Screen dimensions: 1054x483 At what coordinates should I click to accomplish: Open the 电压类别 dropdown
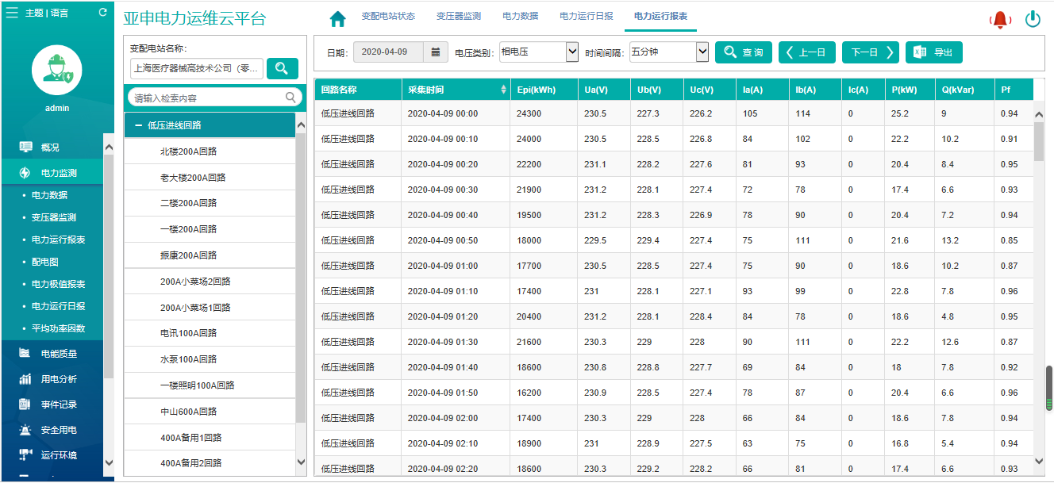[539, 52]
